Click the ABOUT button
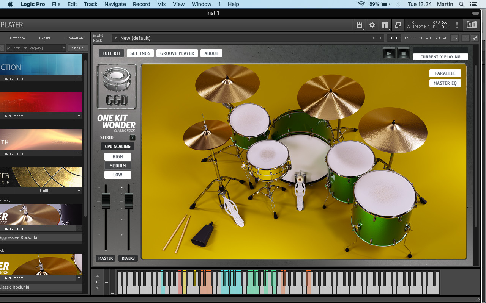Image resolution: width=486 pixels, height=303 pixels. coord(211,53)
